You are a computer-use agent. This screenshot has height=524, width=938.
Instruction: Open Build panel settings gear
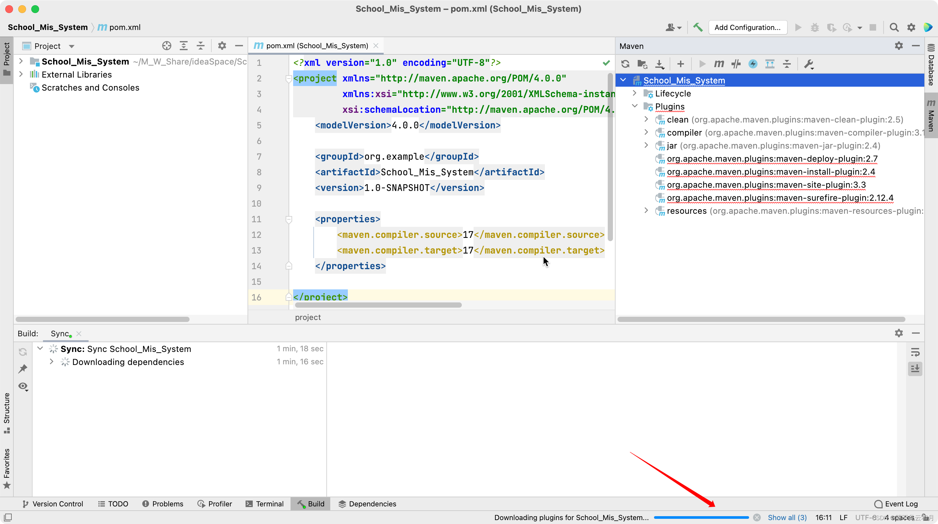coord(899,333)
